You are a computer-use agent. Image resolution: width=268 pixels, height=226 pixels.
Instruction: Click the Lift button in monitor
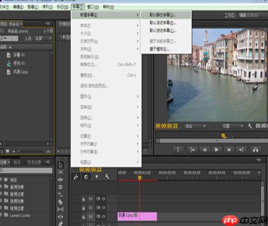tap(256, 150)
